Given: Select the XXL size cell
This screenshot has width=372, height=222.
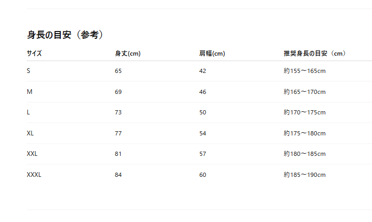Looking at the screenshot, I should click(x=32, y=154).
